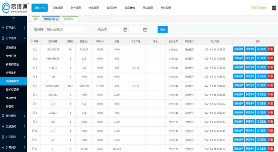This screenshot has width=278, height=152.
Task: Expand 发货通知 using its chevron
Action: tap(25, 126)
